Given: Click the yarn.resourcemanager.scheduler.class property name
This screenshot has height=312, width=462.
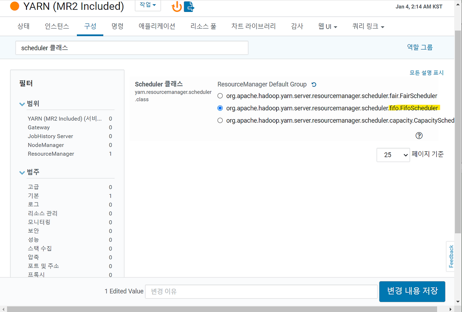Looking at the screenshot, I should point(173,96).
